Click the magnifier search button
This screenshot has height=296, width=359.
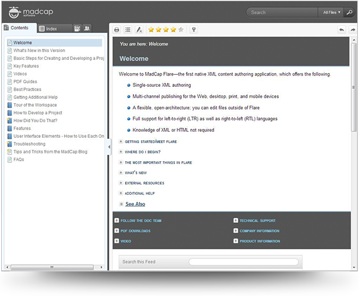[349, 13]
